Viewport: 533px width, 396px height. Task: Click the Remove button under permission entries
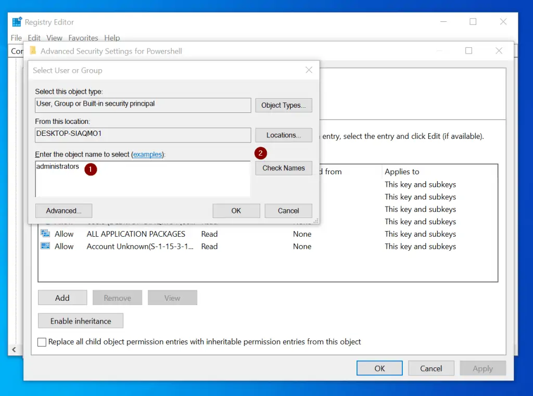[117, 298]
